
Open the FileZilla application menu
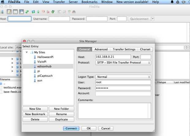[x=14, y=2]
